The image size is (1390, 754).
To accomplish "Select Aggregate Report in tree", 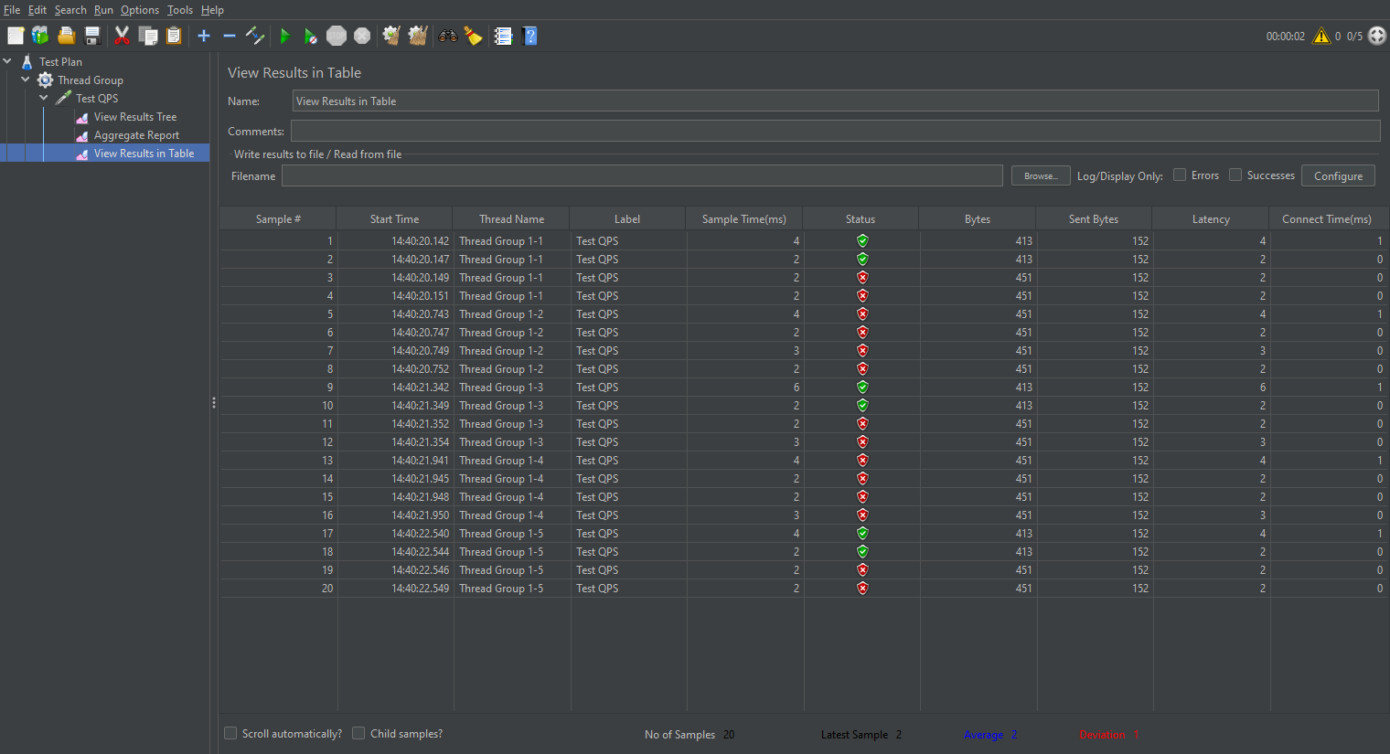I will (136, 135).
